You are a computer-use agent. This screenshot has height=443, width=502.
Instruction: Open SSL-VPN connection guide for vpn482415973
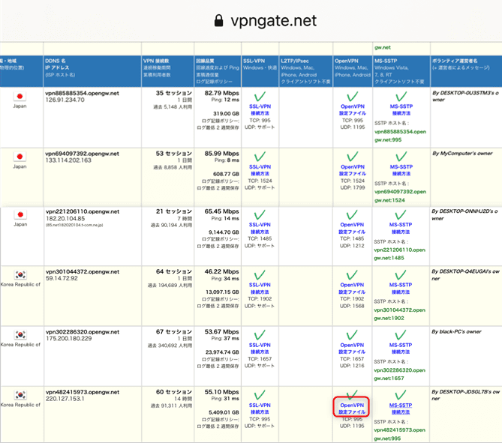click(260, 409)
